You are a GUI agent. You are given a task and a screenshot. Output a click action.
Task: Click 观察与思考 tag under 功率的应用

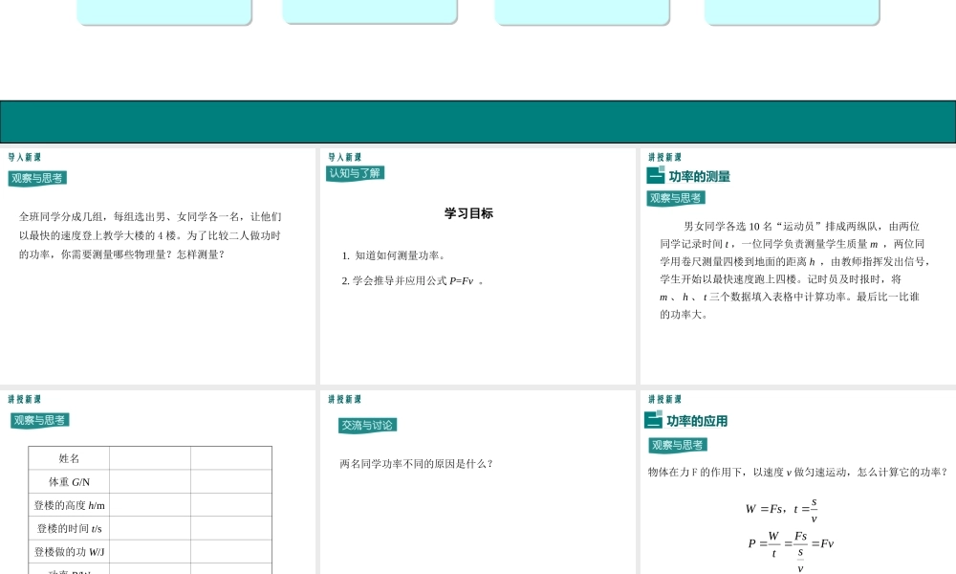[678, 445]
